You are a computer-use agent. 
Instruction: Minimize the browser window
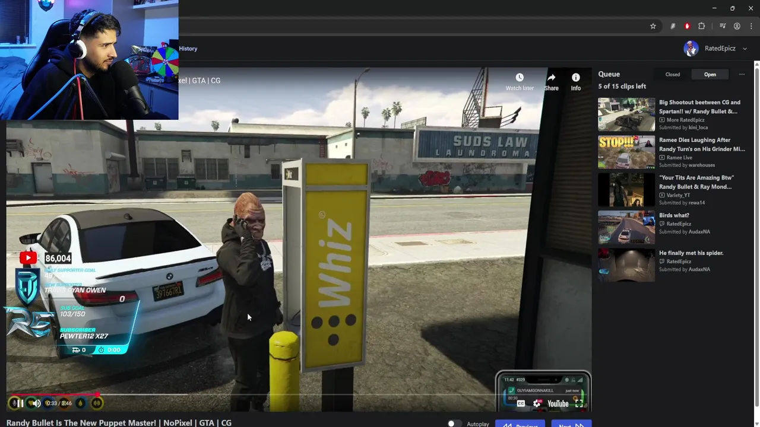coord(714,8)
